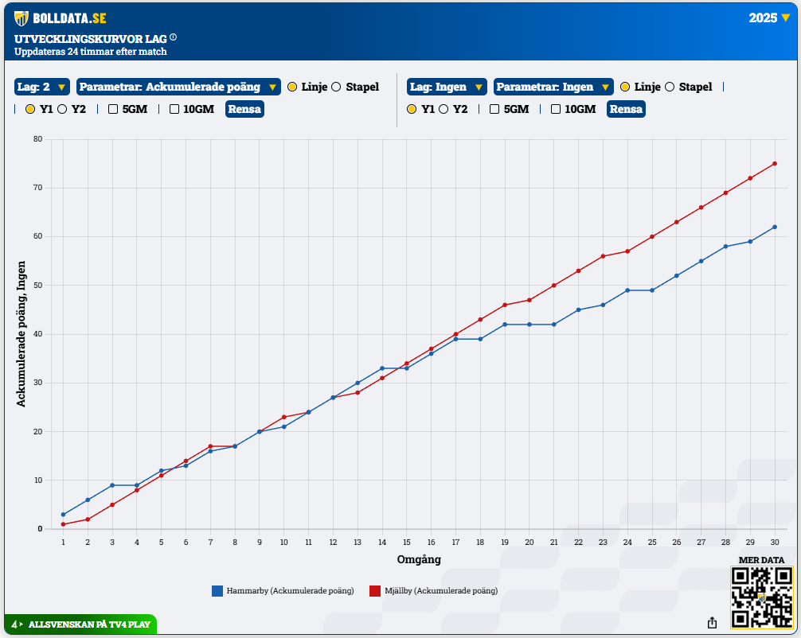Screen dimensions: 801x638
Task: Select the left Stapel radio button
Action: (336, 87)
